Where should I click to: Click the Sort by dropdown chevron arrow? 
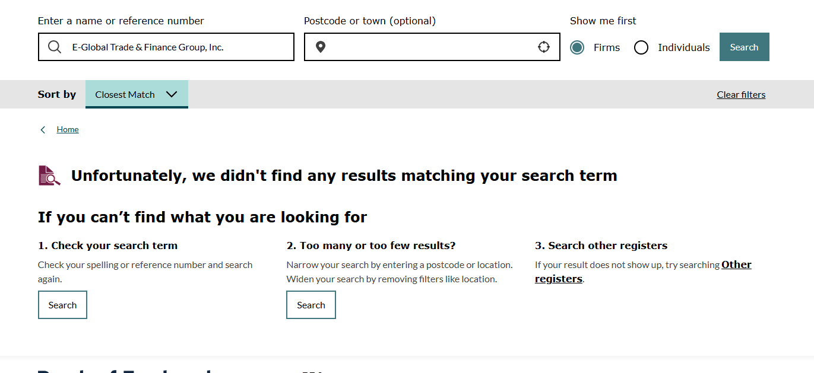click(172, 94)
